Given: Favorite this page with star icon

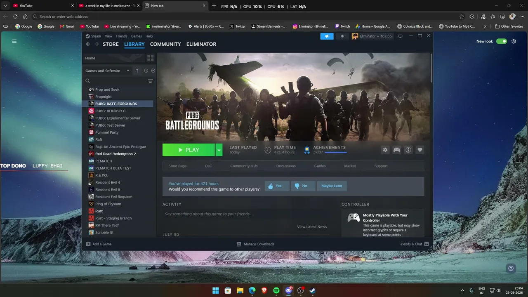Looking at the screenshot, I should [x=462, y=16].
